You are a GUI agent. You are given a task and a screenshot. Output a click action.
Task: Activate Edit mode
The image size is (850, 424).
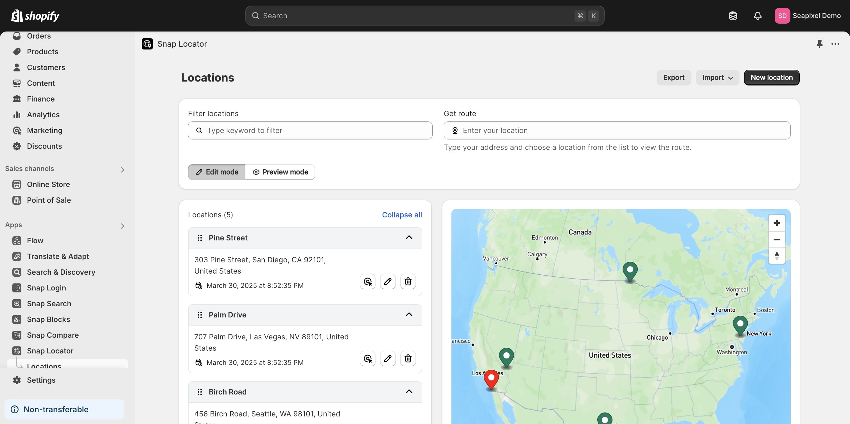tap(217, 172)
